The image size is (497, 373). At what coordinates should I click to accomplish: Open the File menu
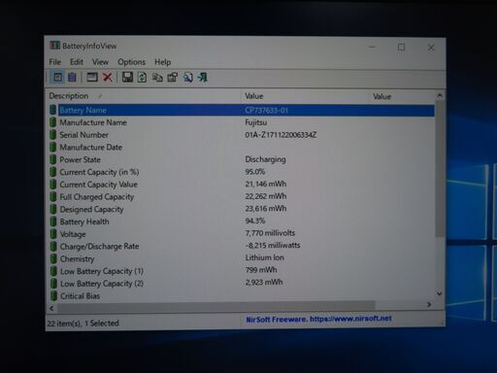coord(55,62)
